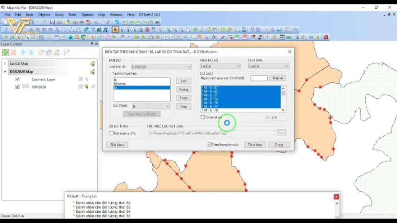
Task: Toggle DBR2020 layer visibility checkbox
Action: click(17, 87)
